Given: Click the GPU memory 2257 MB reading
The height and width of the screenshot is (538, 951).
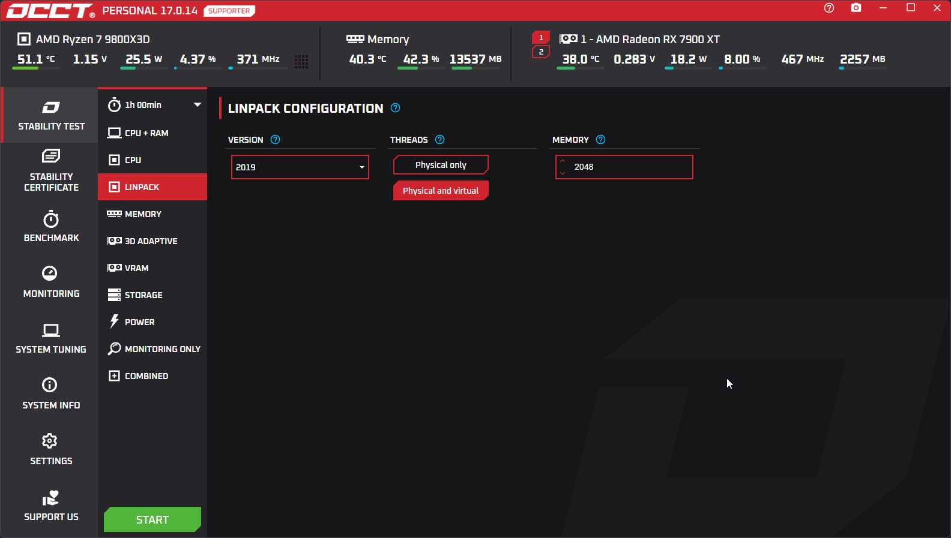Looking at the screenshot, I should [x=863, y=59].
